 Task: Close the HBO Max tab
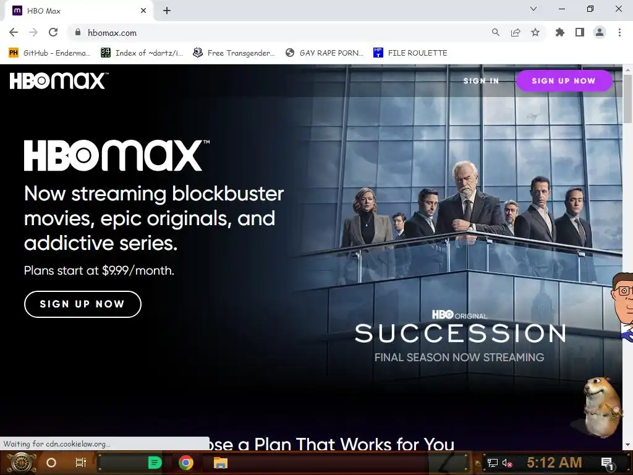[143, 11]
